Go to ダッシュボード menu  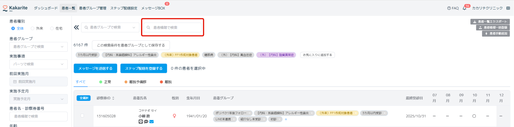pyautogui.click(x=46, y=8)
